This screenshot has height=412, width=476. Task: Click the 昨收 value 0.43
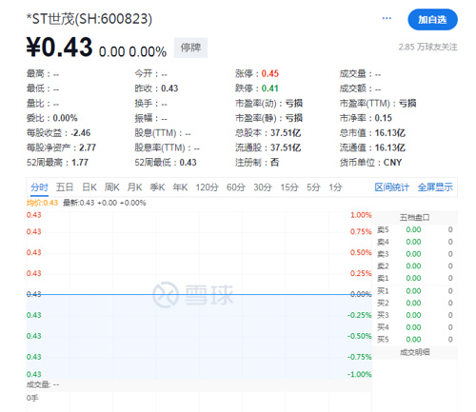(169, 88)
